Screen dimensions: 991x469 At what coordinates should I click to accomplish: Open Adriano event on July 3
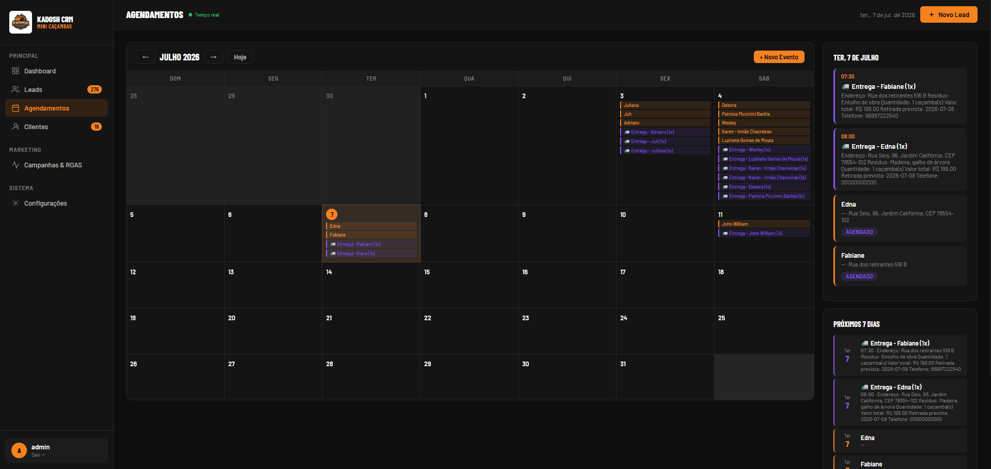coord(665,122)
